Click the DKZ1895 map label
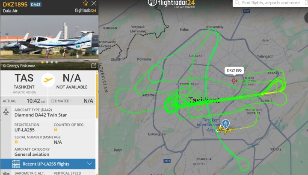This screenshot has height=175, width=308. point(234,70)
